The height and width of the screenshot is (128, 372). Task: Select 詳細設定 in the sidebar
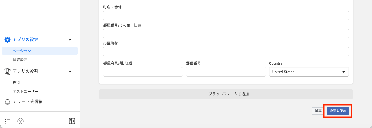pyautogui.click(x=20, y=60)
